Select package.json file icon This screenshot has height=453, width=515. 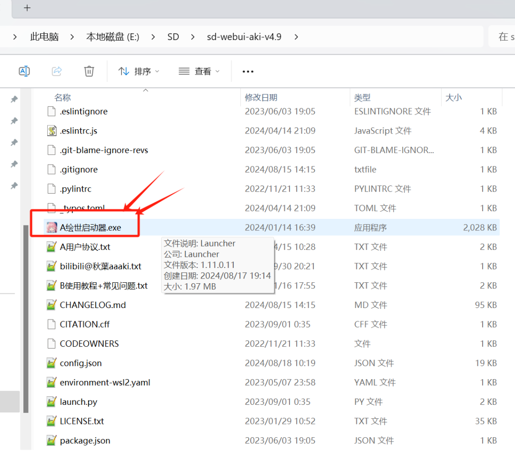tap(51, 441)
